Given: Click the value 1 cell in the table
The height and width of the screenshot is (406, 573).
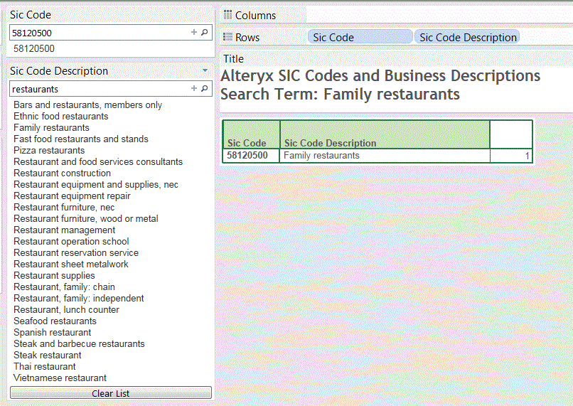Looking at the screenshot, I should [x=511, y=156].
